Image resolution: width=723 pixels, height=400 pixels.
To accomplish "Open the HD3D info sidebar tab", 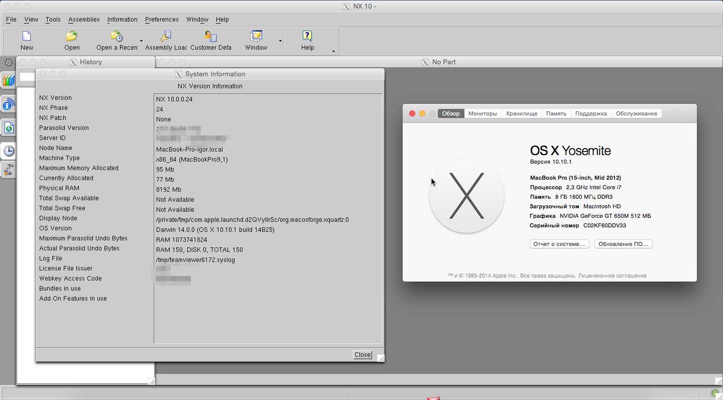I will point(9,104).
